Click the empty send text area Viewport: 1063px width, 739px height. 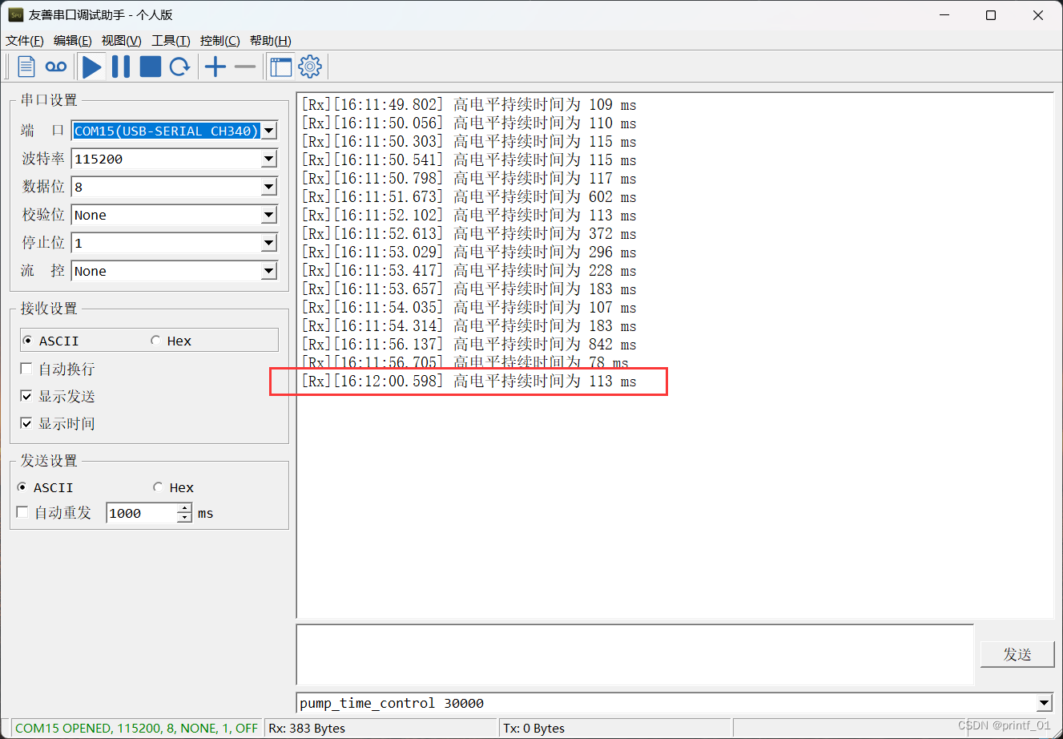point(635,654)
